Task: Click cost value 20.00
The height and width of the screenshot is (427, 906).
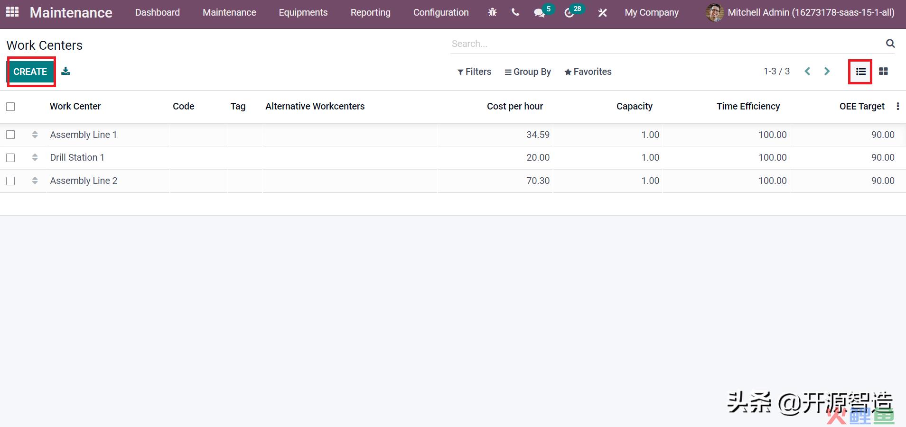Action: 538,157
